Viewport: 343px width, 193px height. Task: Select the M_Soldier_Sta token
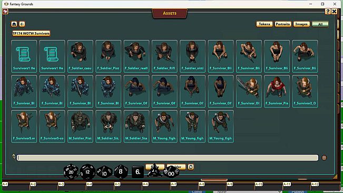click(x=136, y=127)
